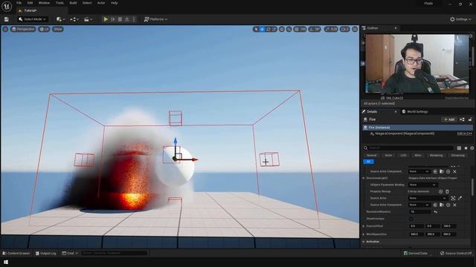The width and height of the screenshot is (476, 267).
Task: Toggle the ShowOverlays checkbox
Action: point(411,219)
